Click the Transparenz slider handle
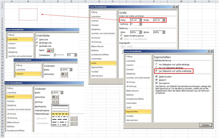Viewport: 219px width, 138px height. pos(55,55)
